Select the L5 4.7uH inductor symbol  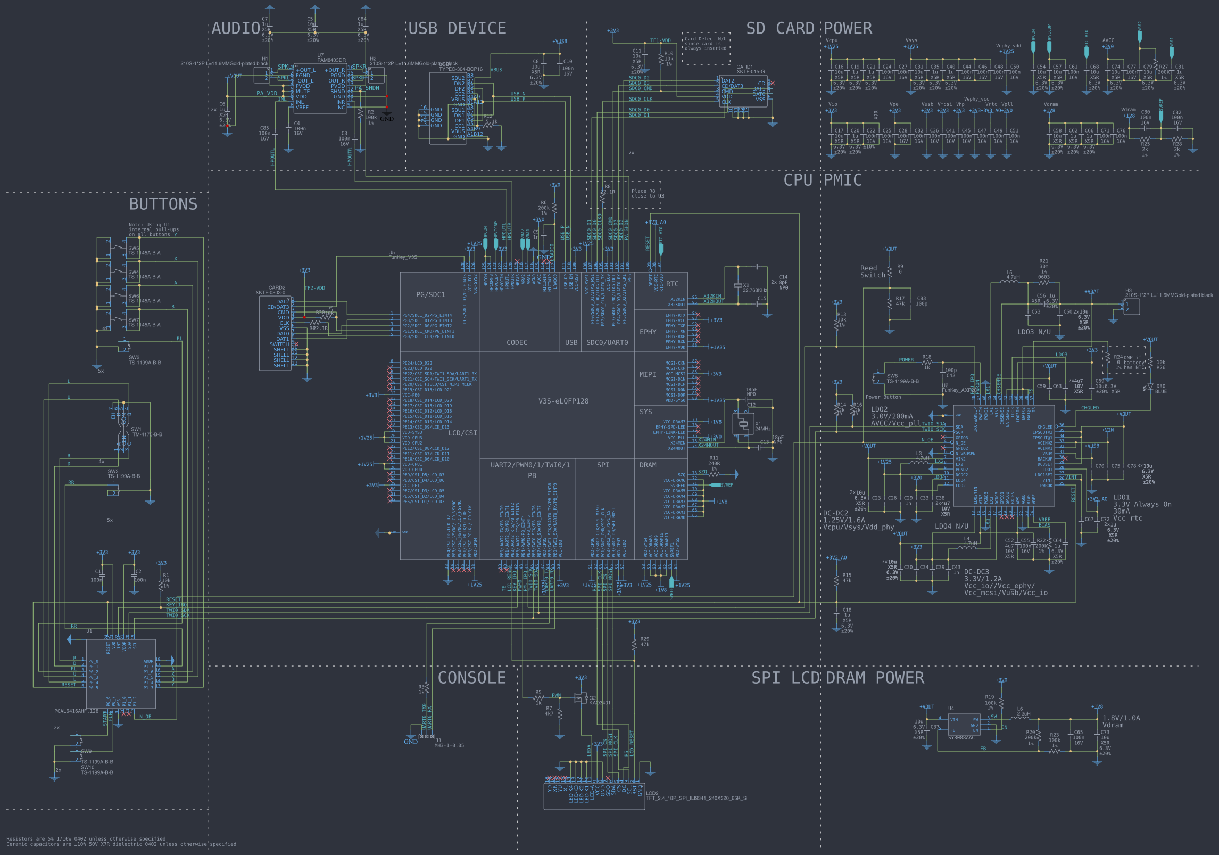(1009, 282)
